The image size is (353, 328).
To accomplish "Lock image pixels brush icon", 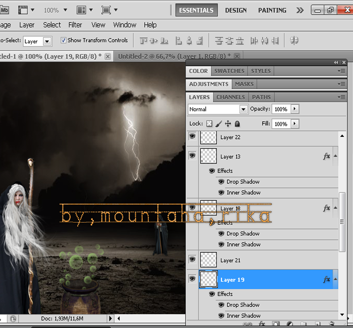I will [x=218, y=124].
